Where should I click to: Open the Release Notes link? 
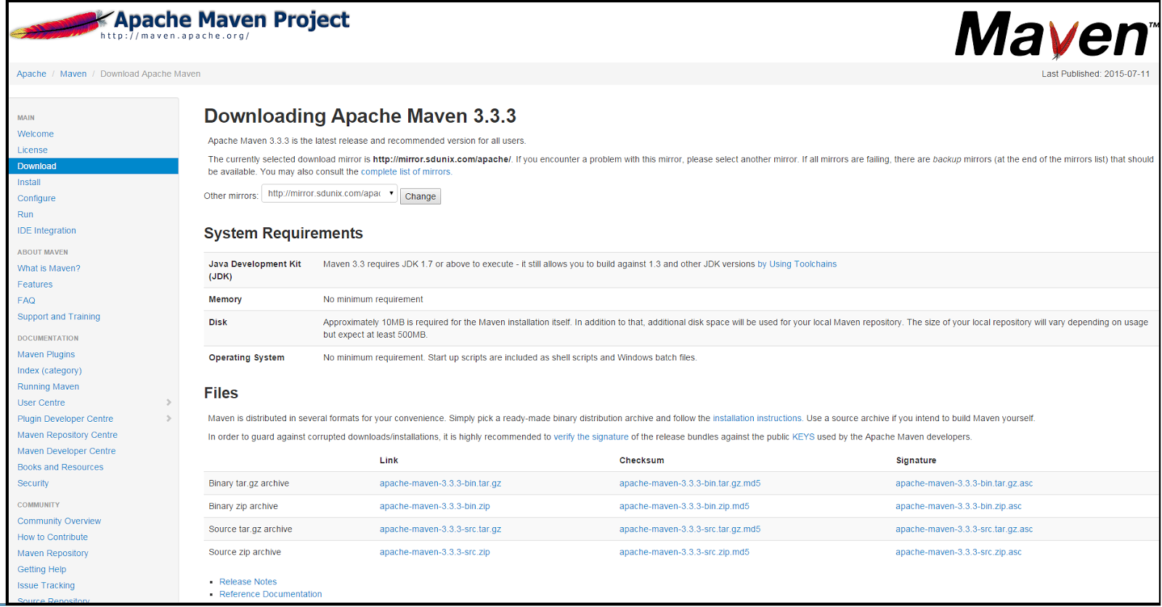pos(248,582)
